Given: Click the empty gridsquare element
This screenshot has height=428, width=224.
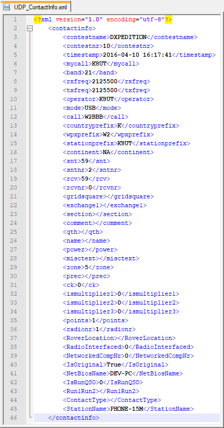Looking at the screenshot, I should (x=108, y=196).
